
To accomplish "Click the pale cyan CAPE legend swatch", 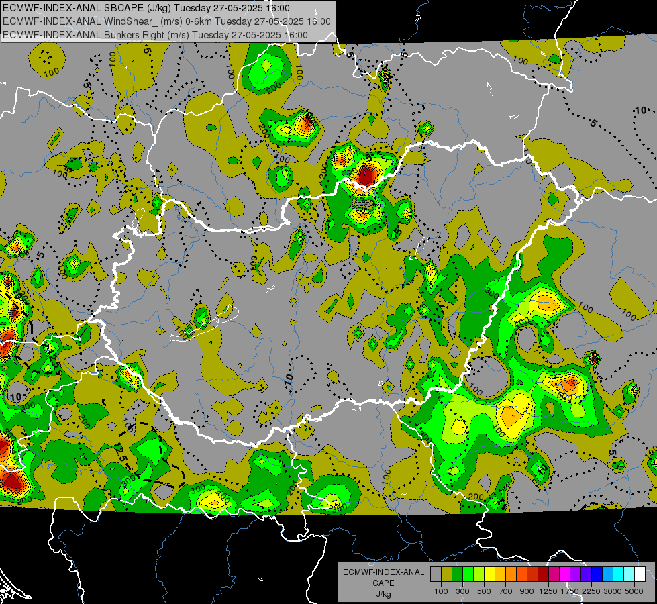I will pos(629,574).
